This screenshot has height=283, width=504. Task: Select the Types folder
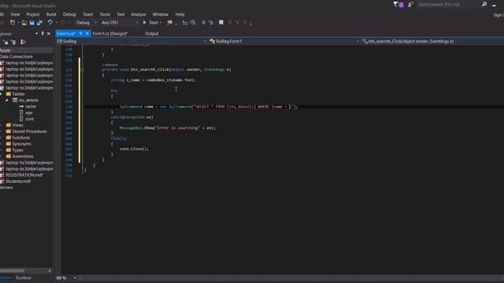pyautogui.click(x=17, y=150)
